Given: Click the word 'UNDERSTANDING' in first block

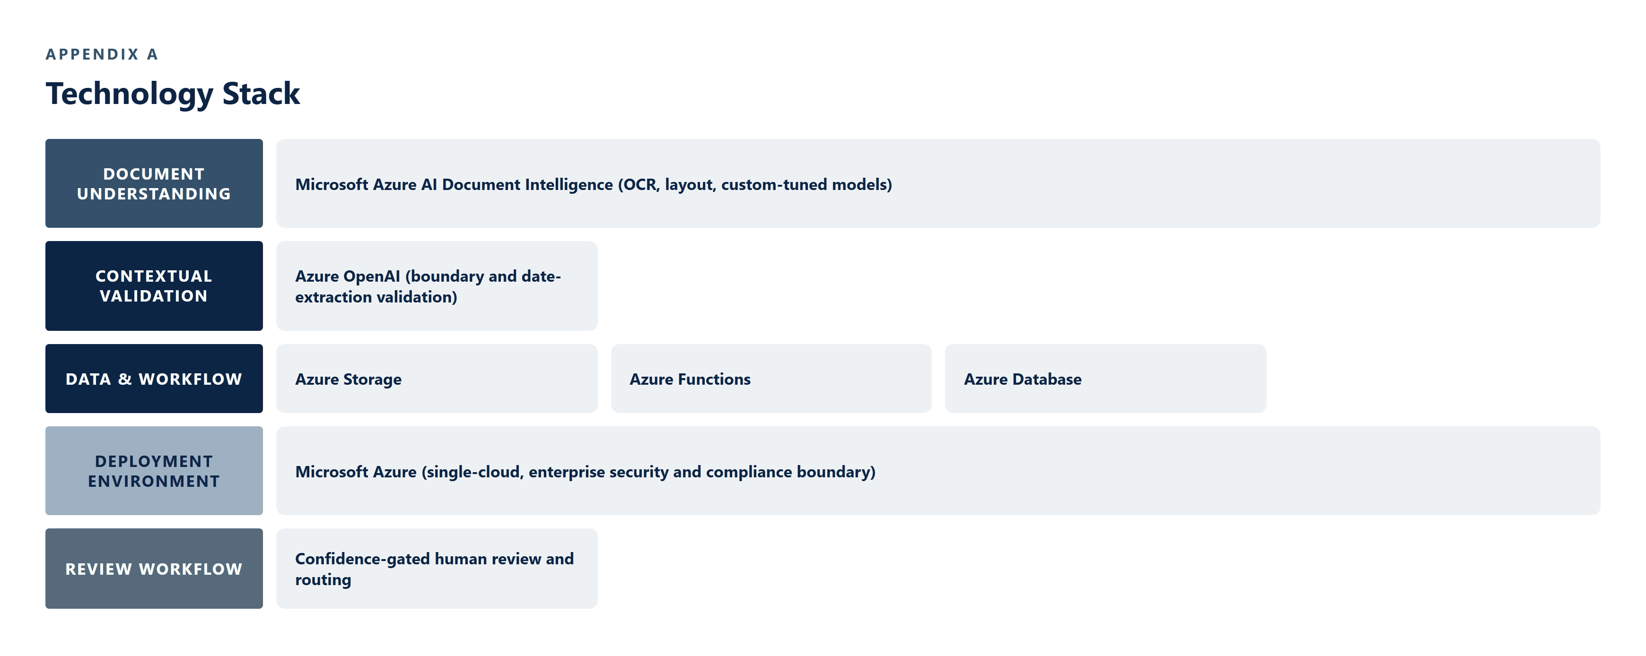Looking at the screenshot, I should click(154, 194).
